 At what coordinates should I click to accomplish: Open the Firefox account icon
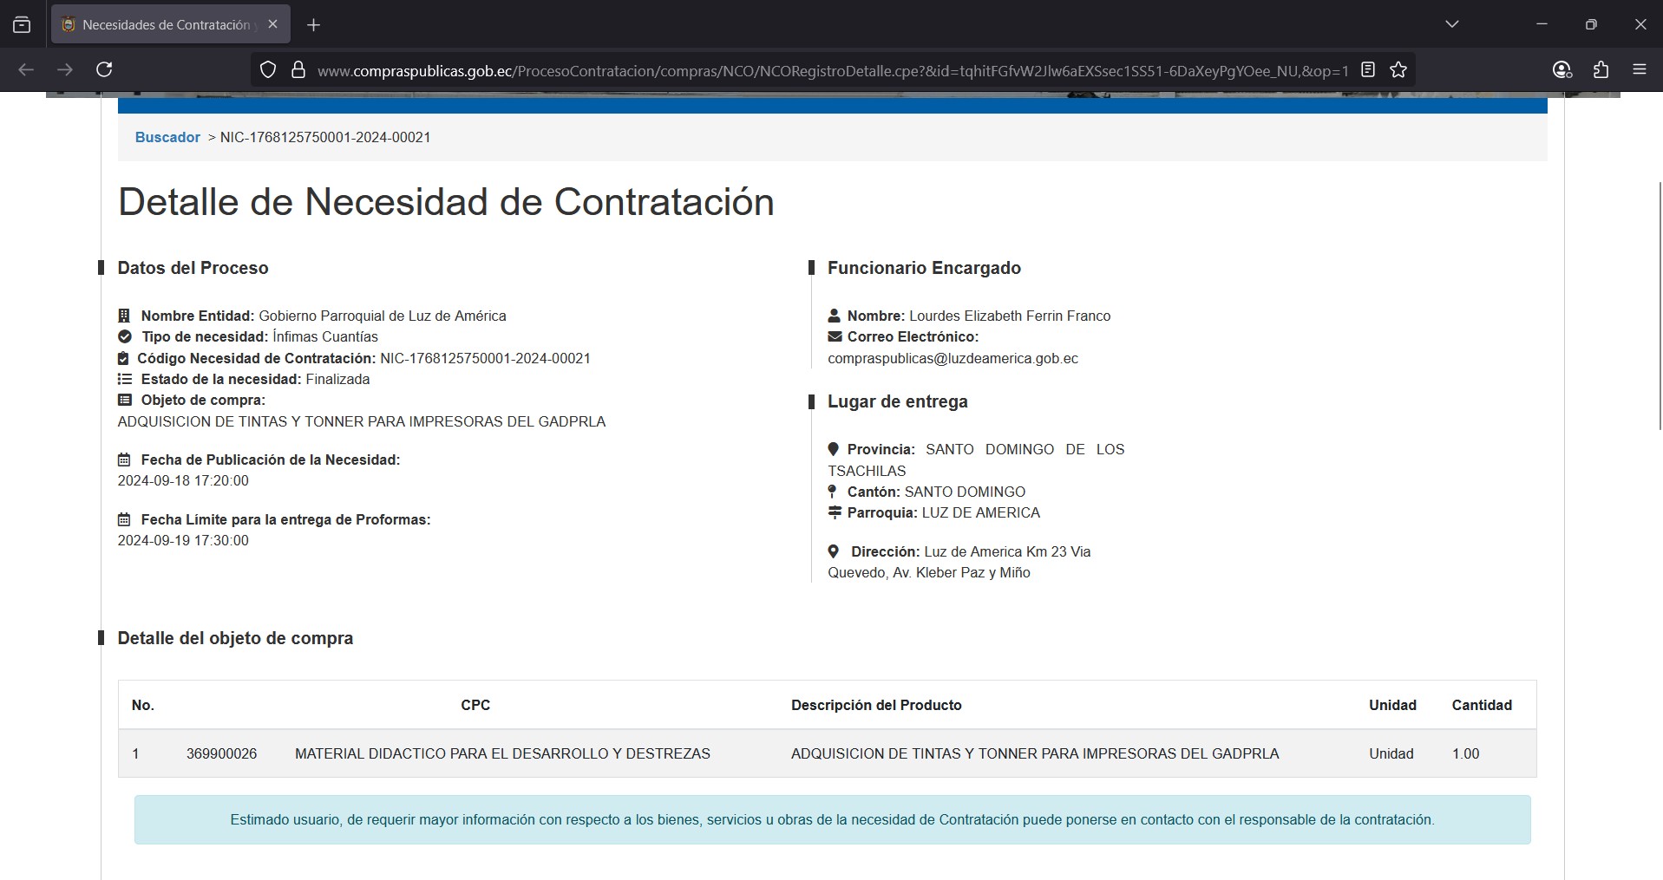1562,70
